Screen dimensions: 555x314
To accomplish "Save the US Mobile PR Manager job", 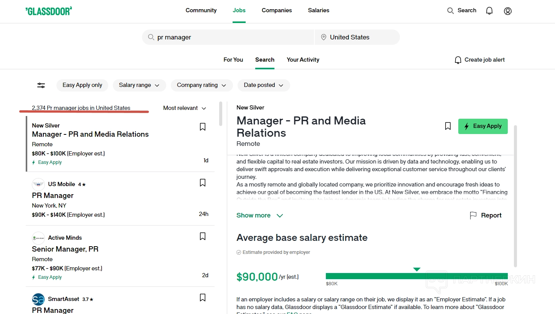I will [x=203, y=183].
